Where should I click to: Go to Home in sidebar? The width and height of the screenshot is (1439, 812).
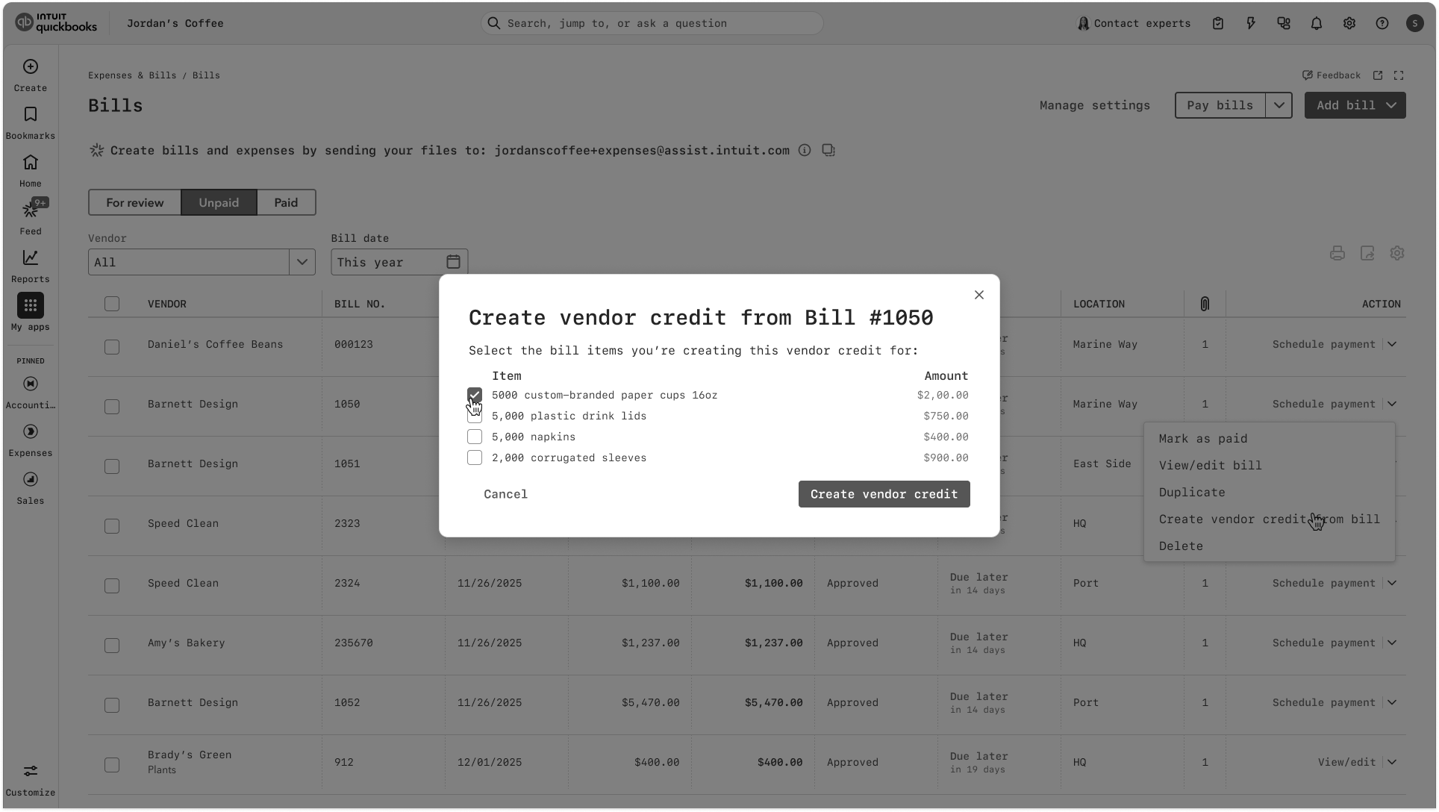(x=31, y=171)
